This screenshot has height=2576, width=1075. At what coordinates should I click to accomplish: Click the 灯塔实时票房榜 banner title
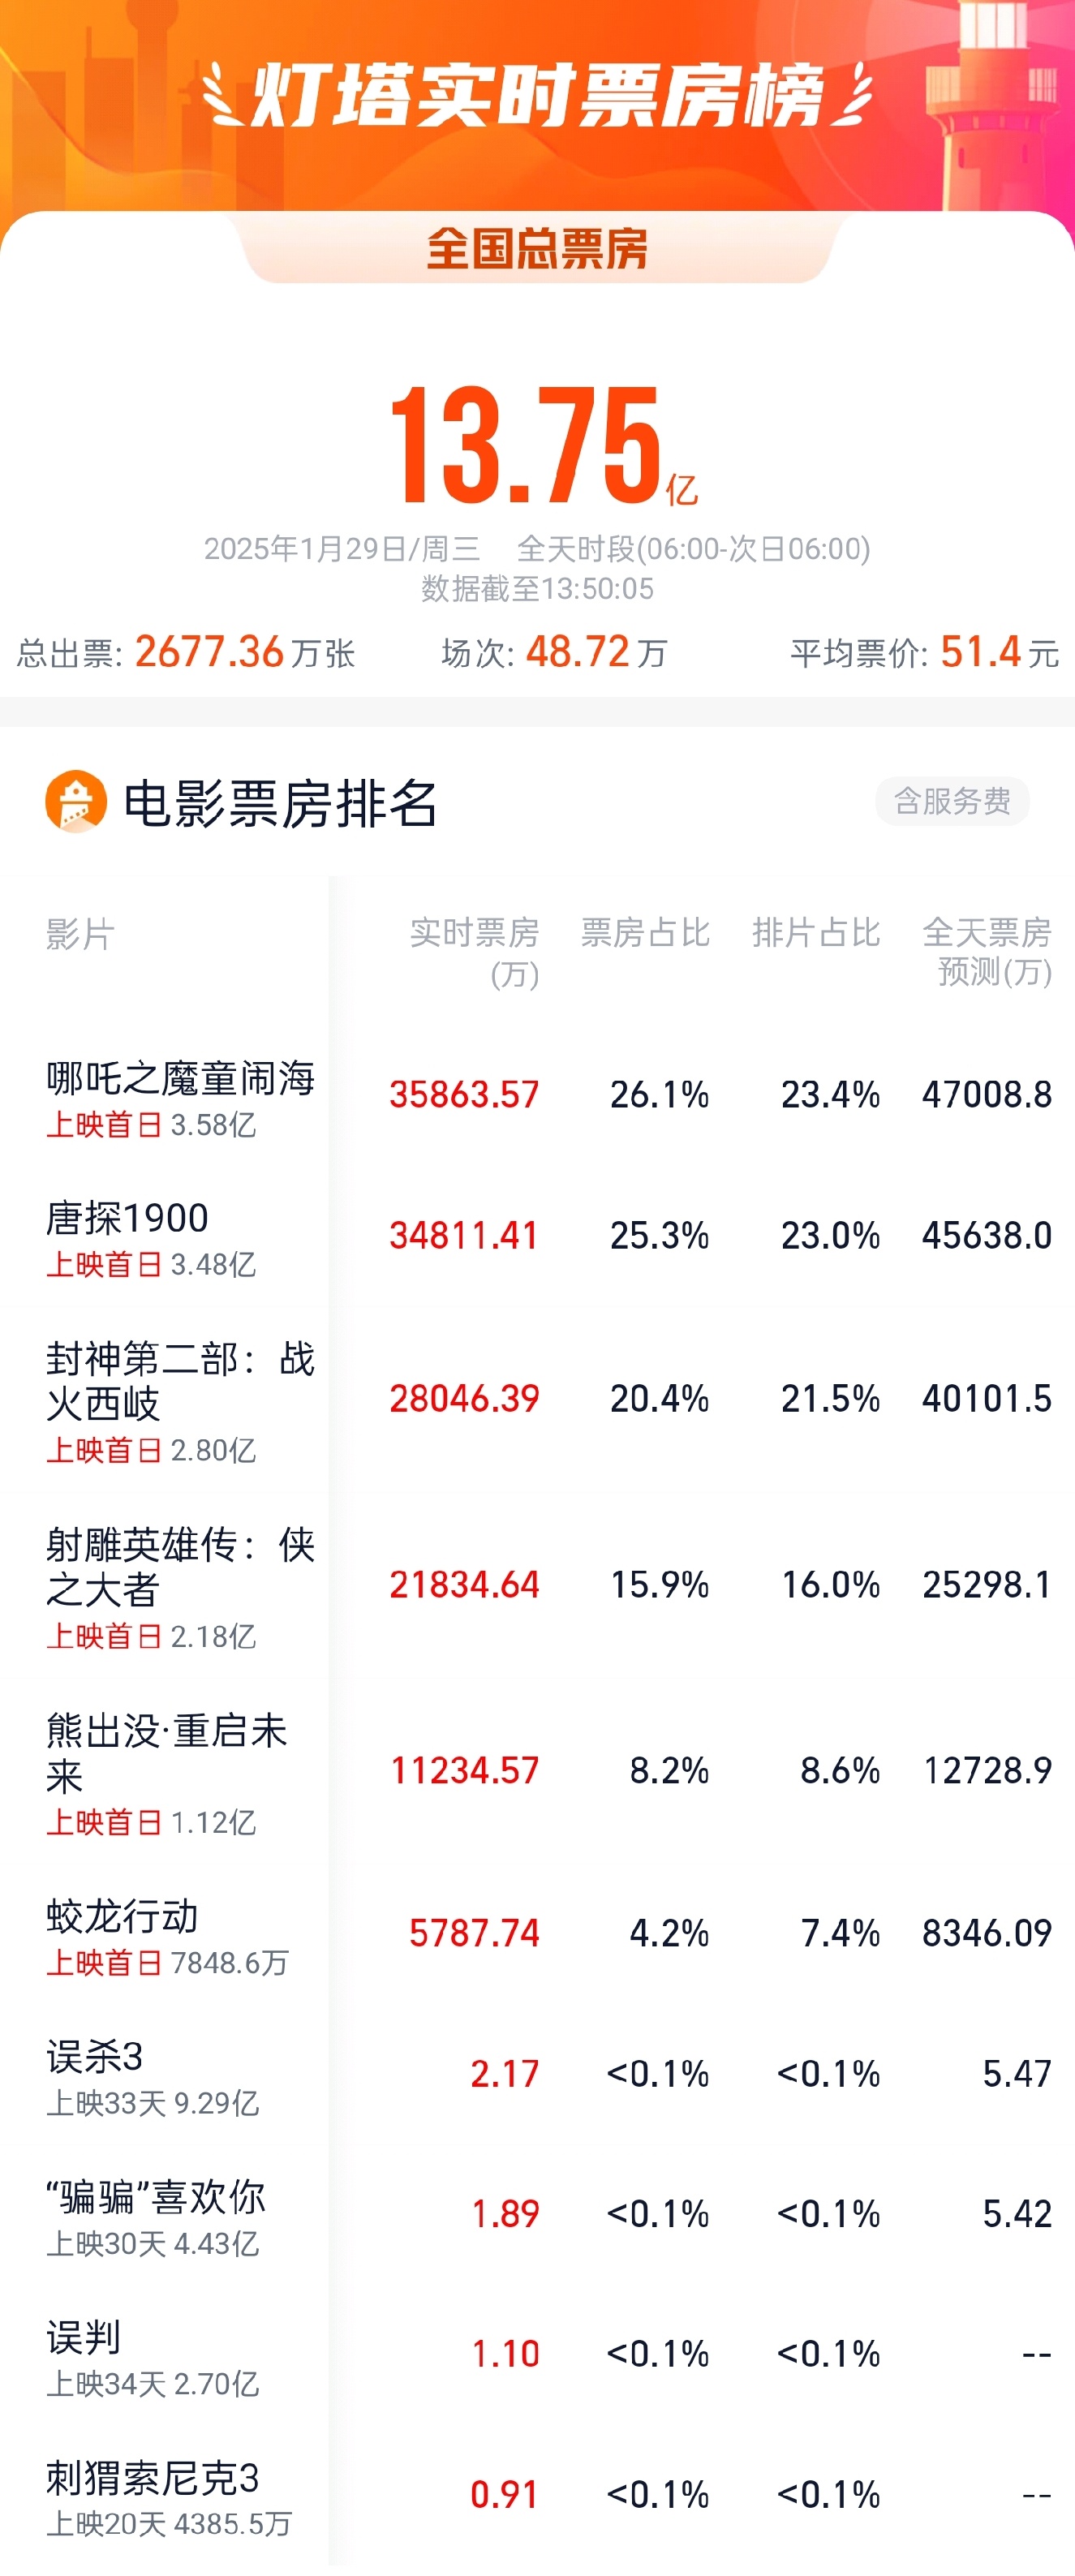[537, 97]
